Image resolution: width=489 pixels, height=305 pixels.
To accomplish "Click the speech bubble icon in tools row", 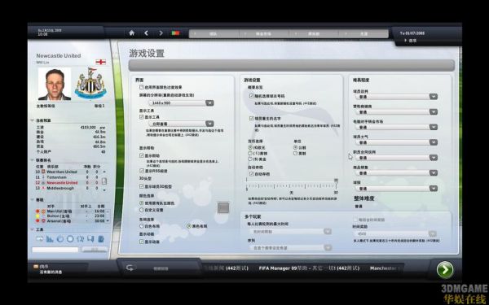I will [x=90, y=238].
